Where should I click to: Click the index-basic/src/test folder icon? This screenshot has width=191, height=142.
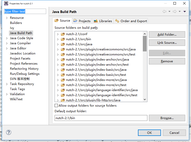63,75
